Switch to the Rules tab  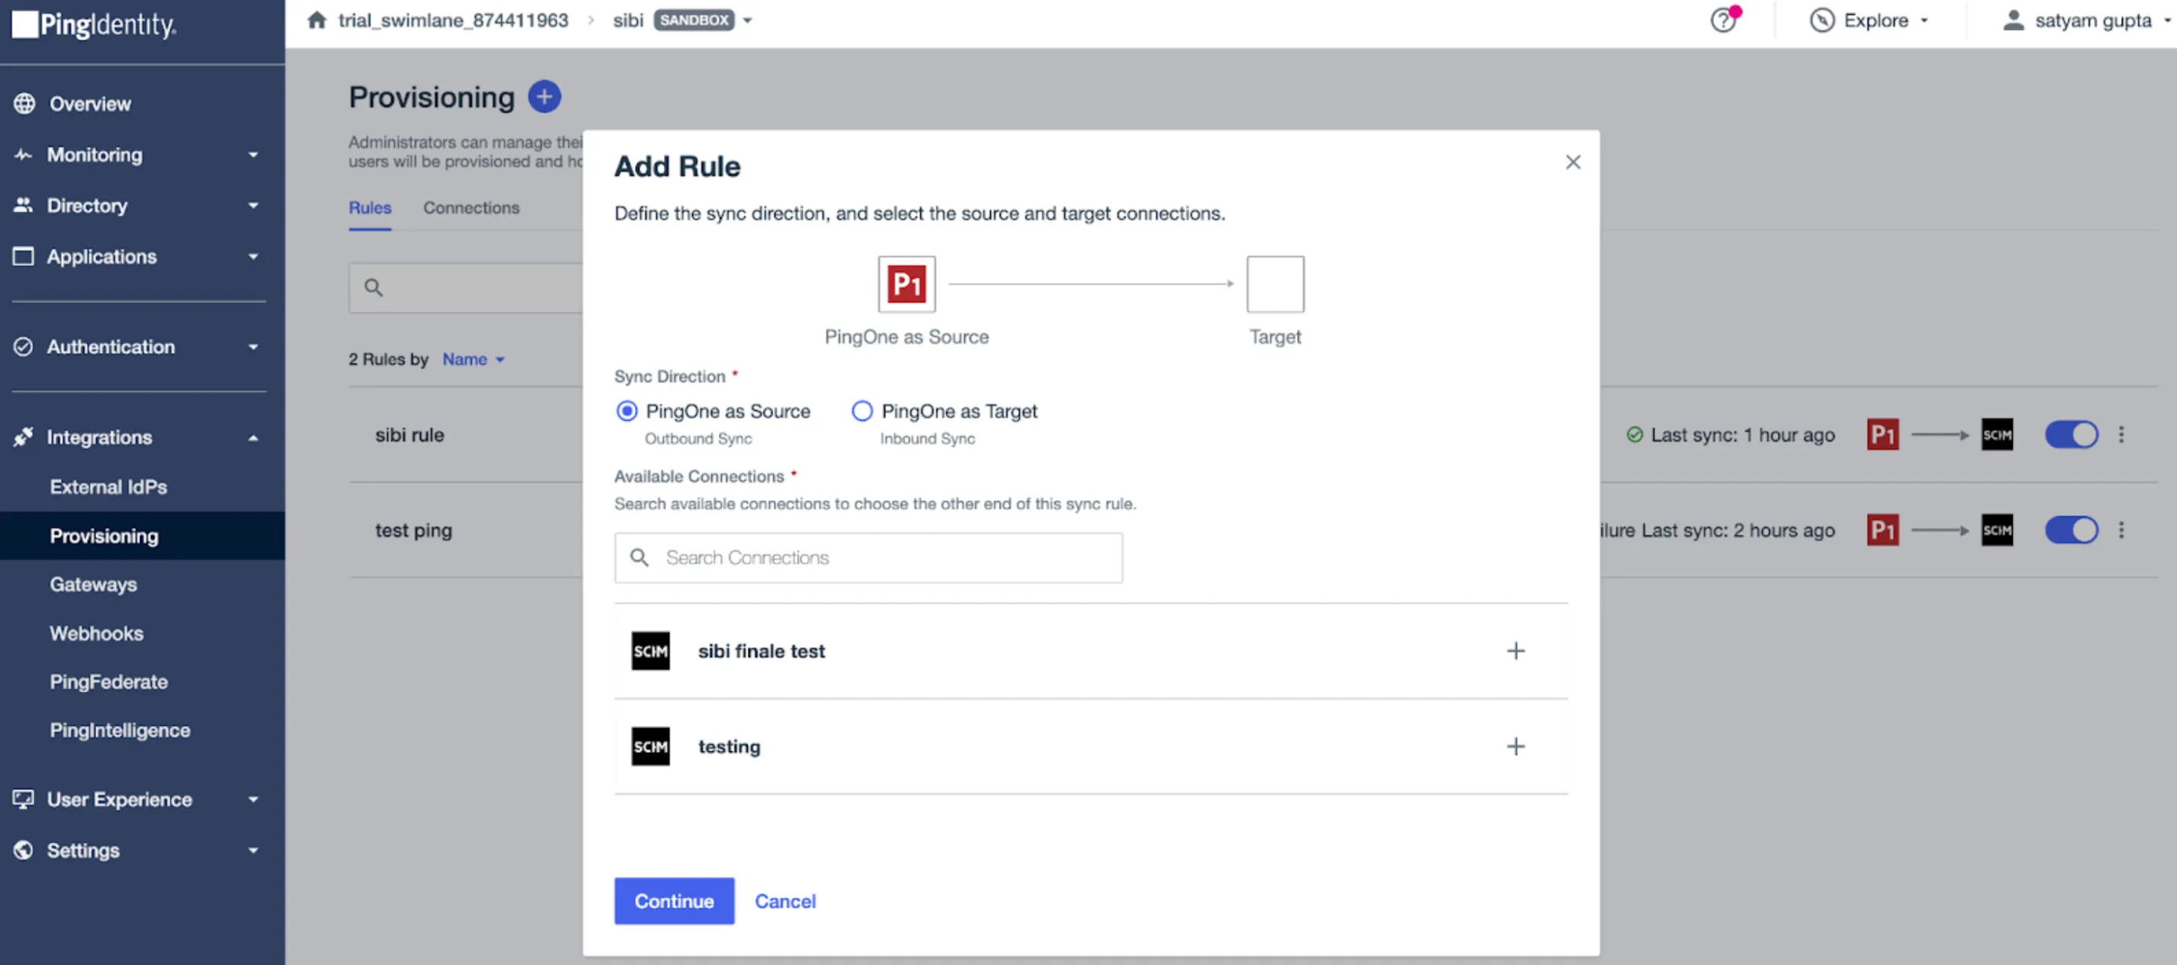point(369,207)
